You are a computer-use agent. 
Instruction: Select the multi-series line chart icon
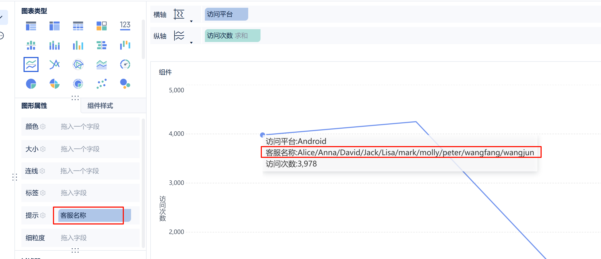pos(55,64)
